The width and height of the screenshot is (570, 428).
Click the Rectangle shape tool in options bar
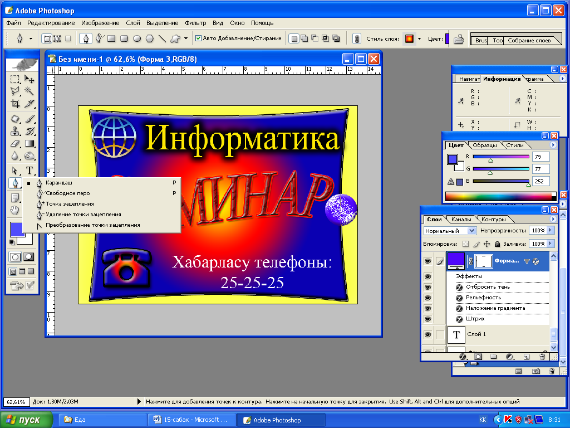(111, 38)
